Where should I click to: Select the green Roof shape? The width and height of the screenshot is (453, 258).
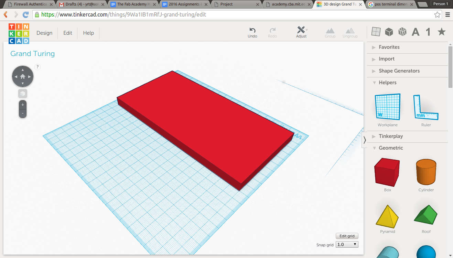click(x=426, y=215)
